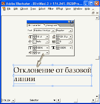Click the Illustrator document icon in menu bar
This screenshot has width=100, height=104.
4,9
